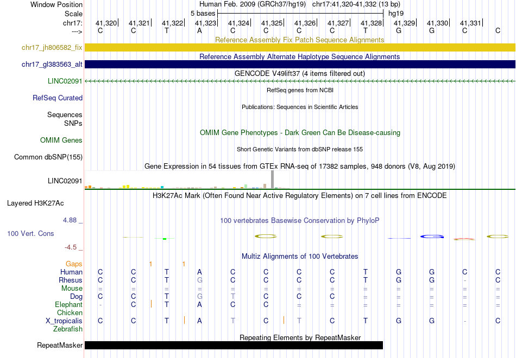Click the gray T in the Dog row

pyautogui.click(x=232, y=296)
